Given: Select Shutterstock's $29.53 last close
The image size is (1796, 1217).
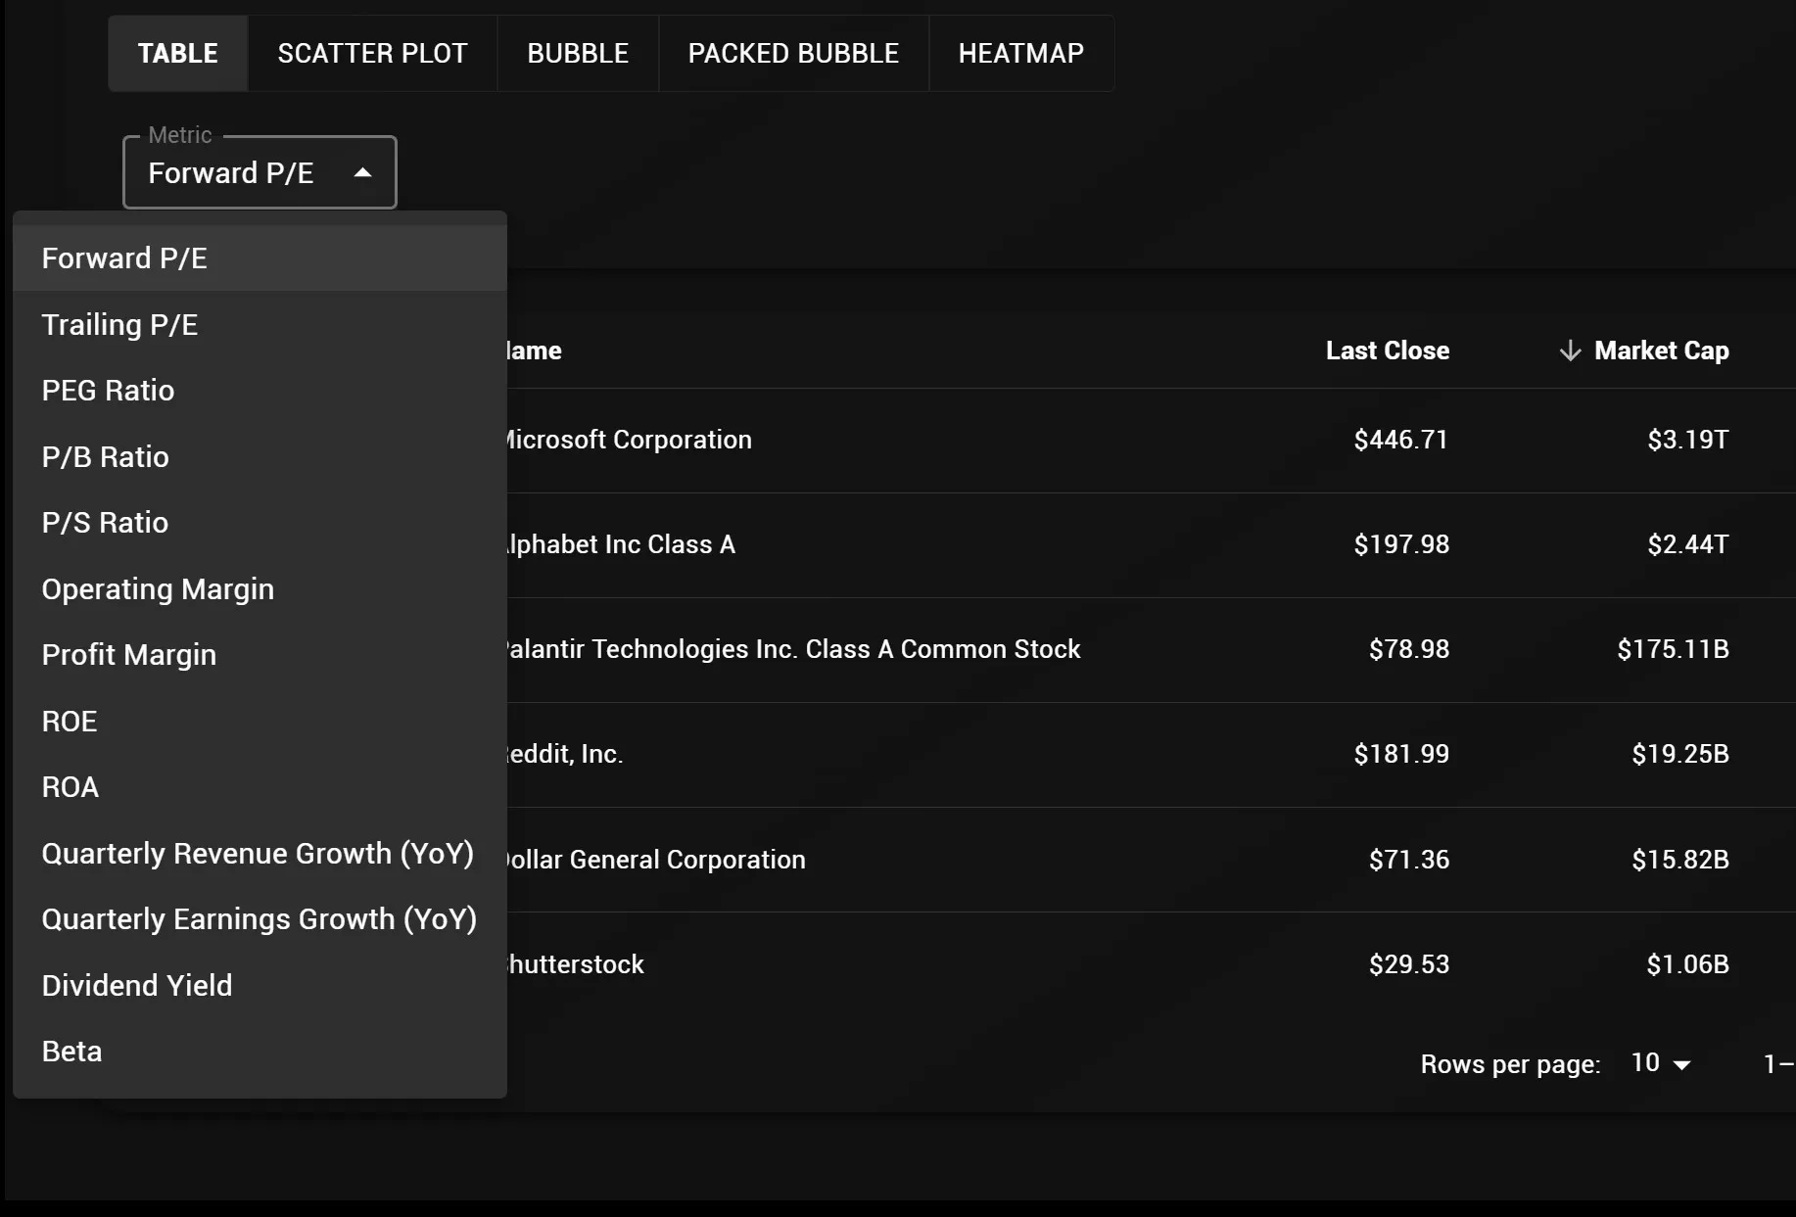Looking at the screenshot, I should (1409, 964).
